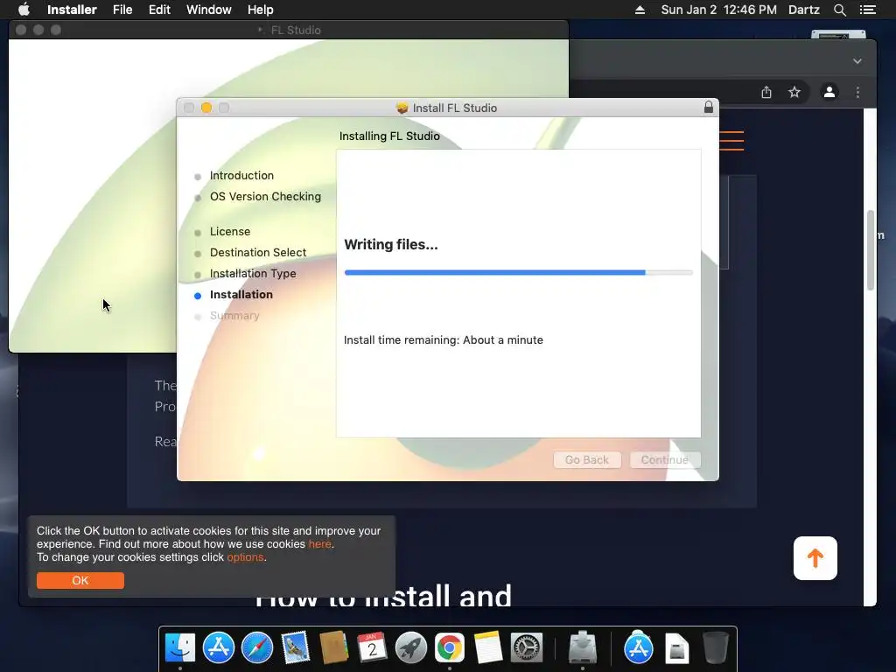This screenshot has height=672, width=896.
Task: Open Applications folder icon beside the disk image file
Action: (638, 648)
